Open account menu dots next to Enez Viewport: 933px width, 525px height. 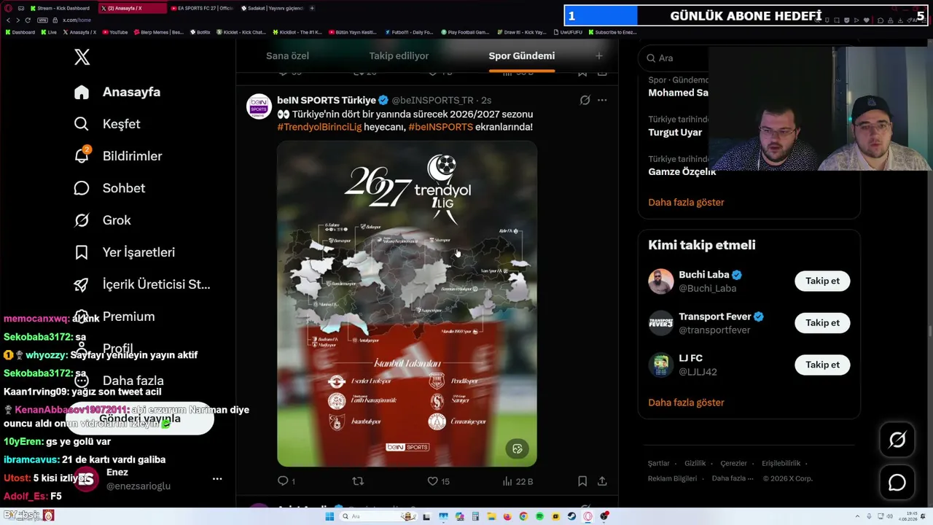216,479
